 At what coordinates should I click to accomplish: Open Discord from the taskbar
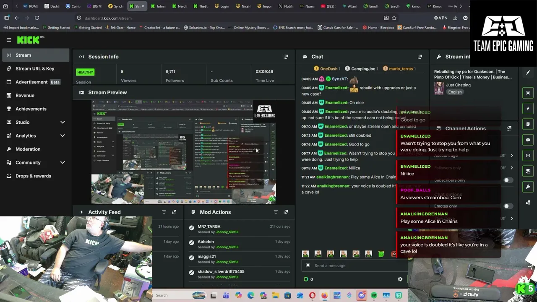[x=361, y=295]
